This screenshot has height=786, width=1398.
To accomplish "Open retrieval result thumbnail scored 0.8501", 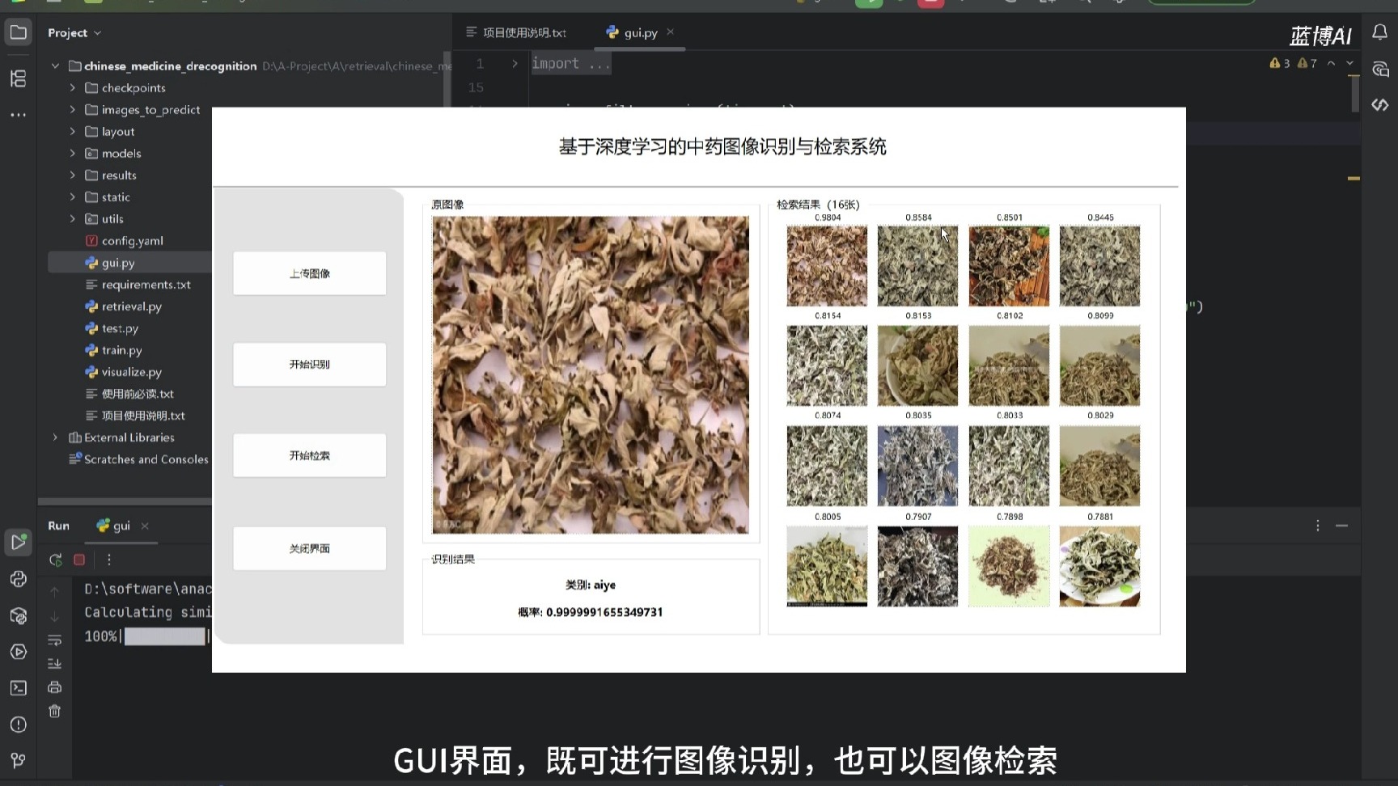I will [x=1009, y=266].
